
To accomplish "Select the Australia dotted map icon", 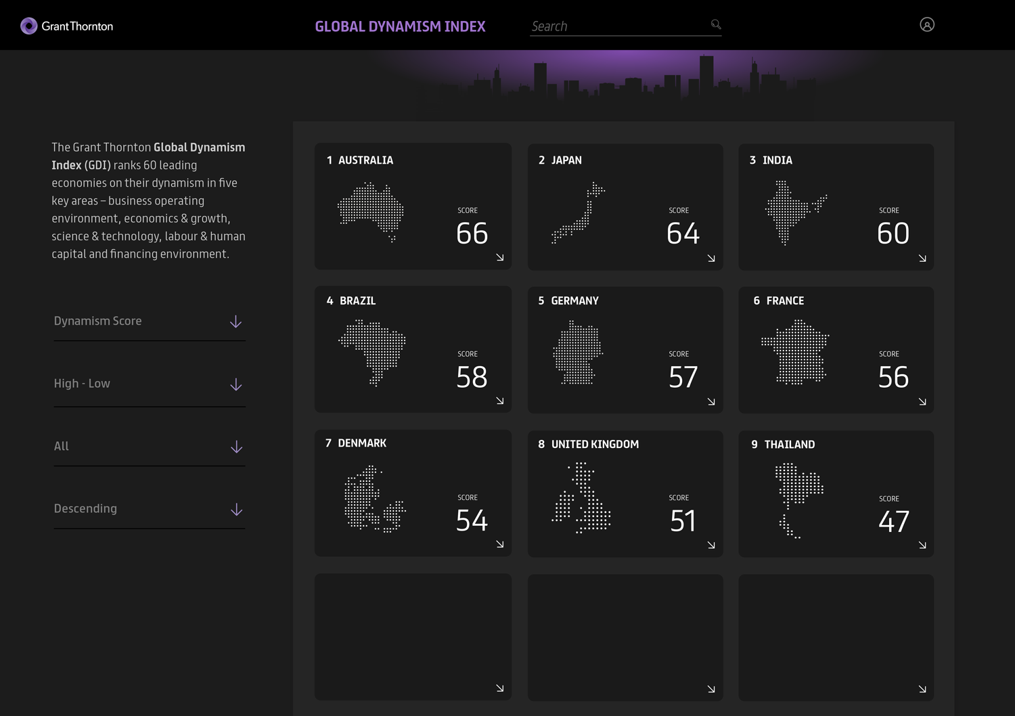I will [x=371, y=212].
